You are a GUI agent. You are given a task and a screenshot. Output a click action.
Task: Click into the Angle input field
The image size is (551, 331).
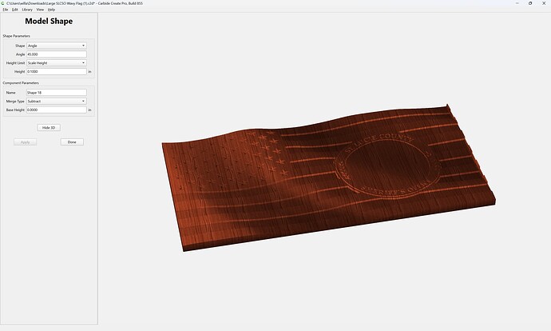57,54
